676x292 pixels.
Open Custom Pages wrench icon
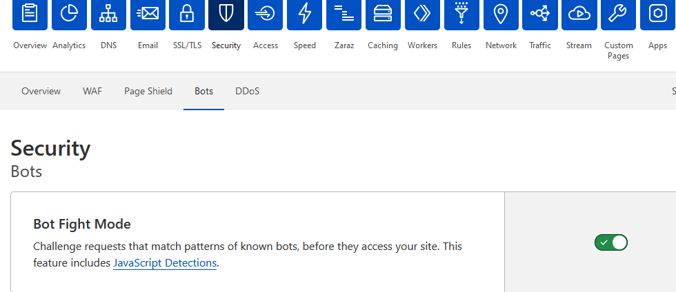coord(618,14)
